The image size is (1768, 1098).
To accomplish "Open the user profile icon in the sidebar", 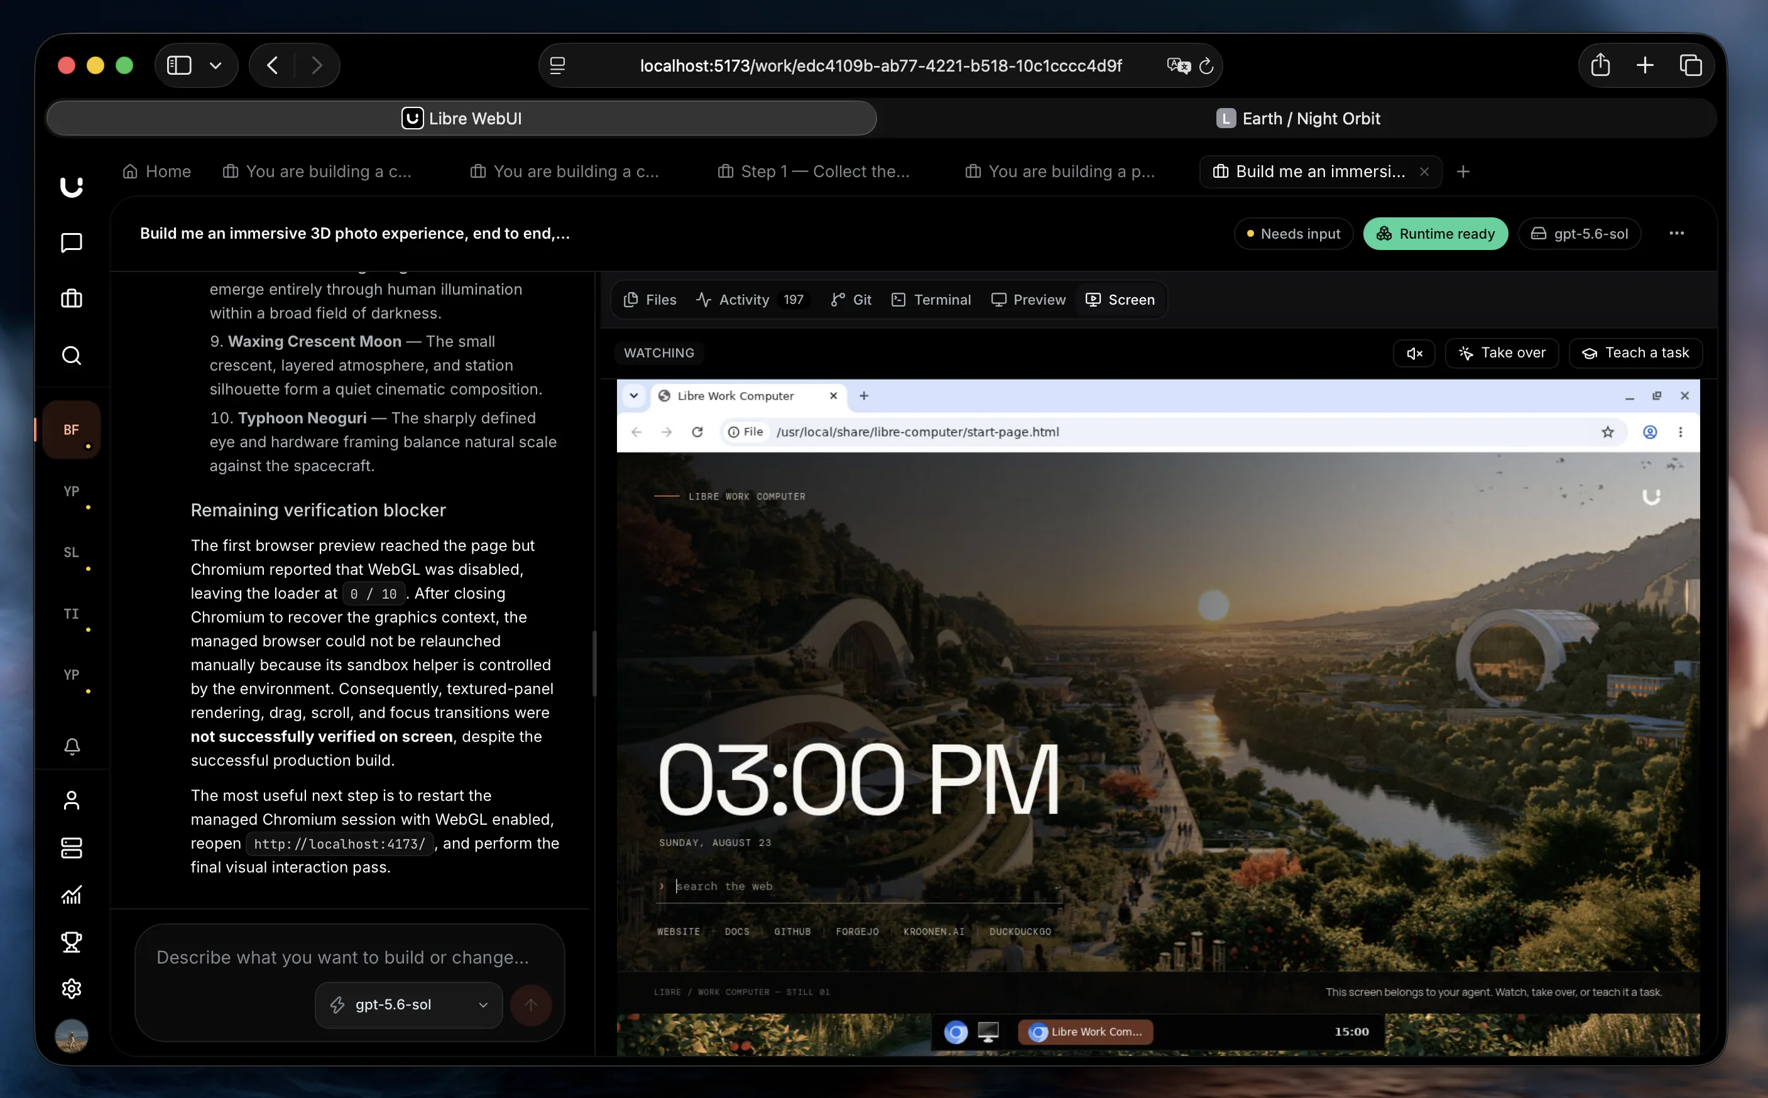I will 71,800.
